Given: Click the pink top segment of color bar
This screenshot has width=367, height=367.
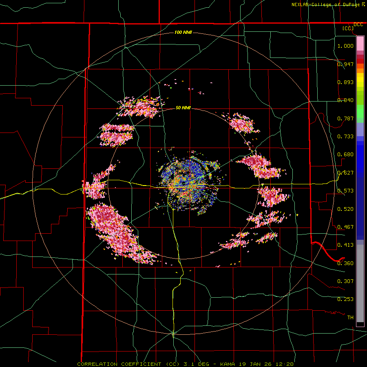Looking at the screenshot, I should (x=360, y=43).
